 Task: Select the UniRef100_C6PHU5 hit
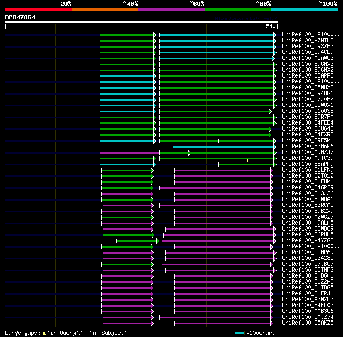[x=308, y=235]
